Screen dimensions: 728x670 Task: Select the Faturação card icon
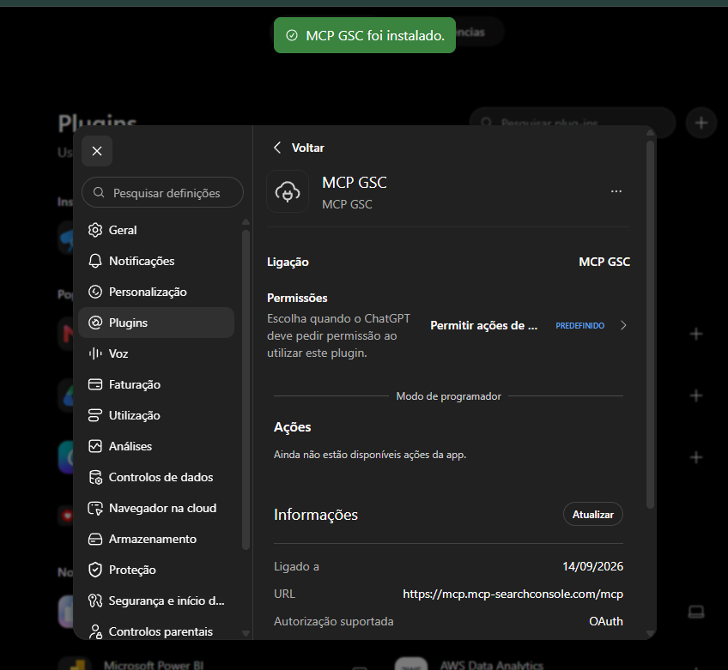95,384
